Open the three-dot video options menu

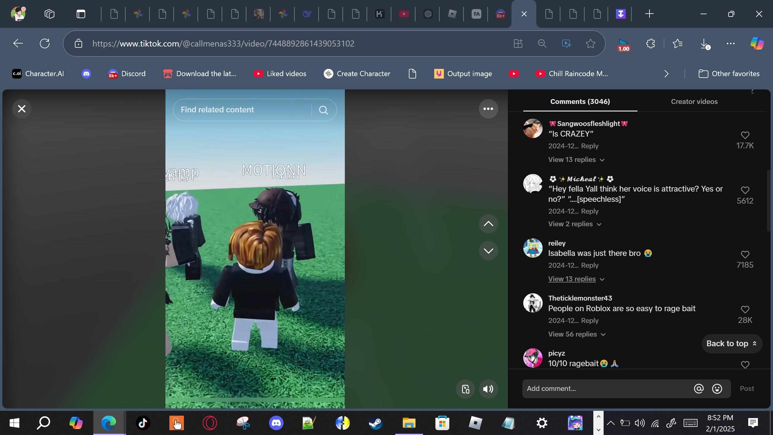[488, 109]
